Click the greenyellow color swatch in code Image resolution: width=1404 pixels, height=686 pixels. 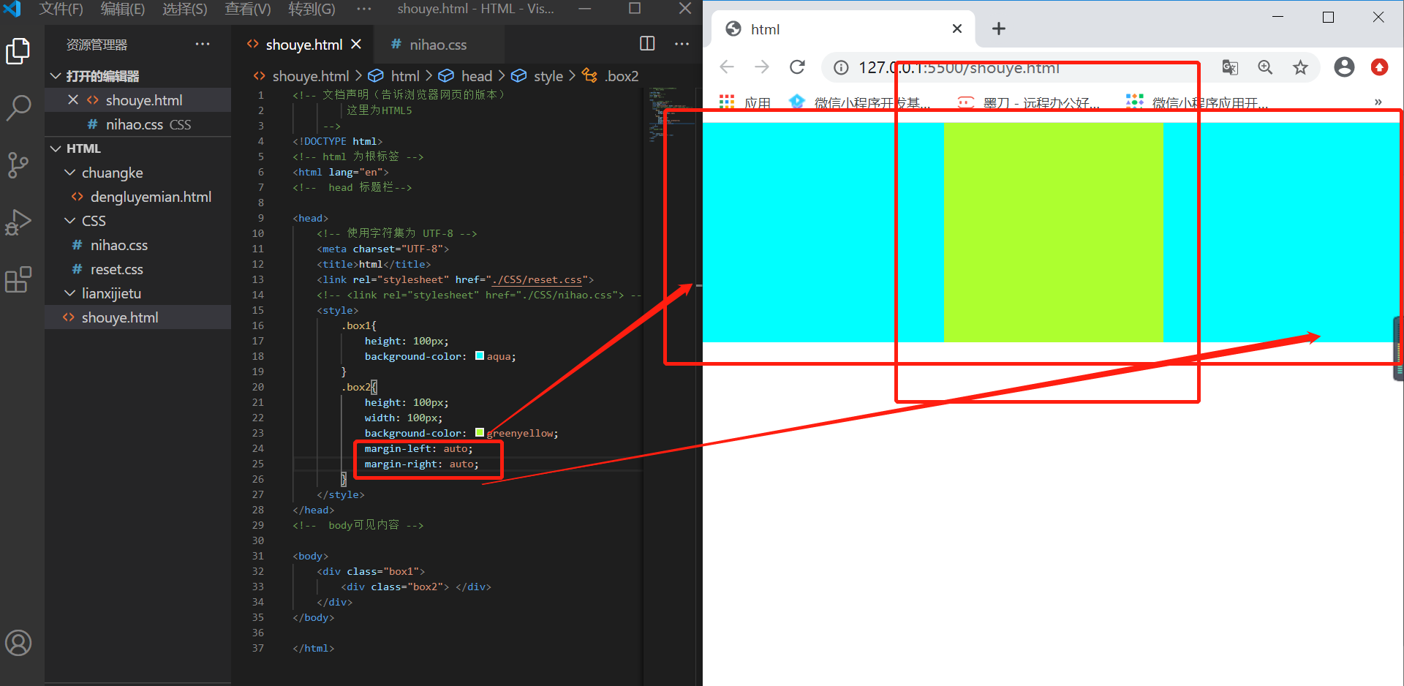pyautogui.click(x=480, y=433)
